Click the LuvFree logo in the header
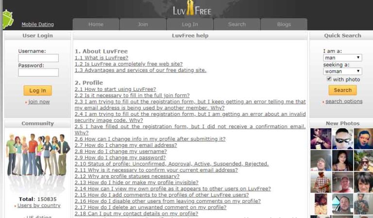The height and width of the screenshot is (218, 373). pyautogui.click(x=192, y=9)
